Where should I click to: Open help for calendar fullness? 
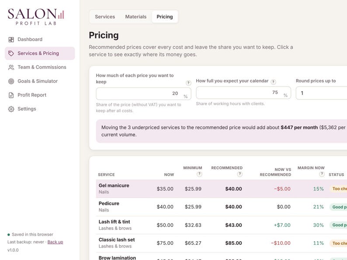273,82
